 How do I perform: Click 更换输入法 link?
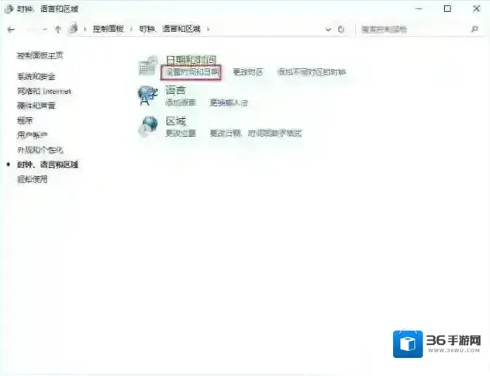pyautogui.click(x=229, y=103)
